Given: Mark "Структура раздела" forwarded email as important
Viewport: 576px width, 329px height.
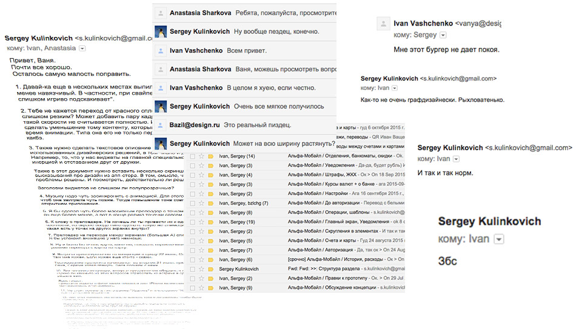Looking at the screenshot, I should pyautogui.click(x=210, y=268).
